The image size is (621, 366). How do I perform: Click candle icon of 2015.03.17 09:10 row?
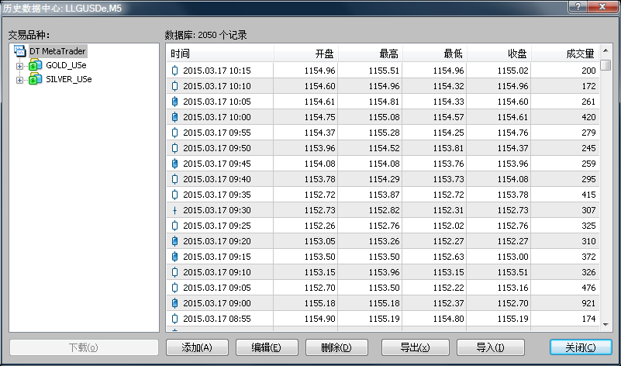tap(174, 272)
